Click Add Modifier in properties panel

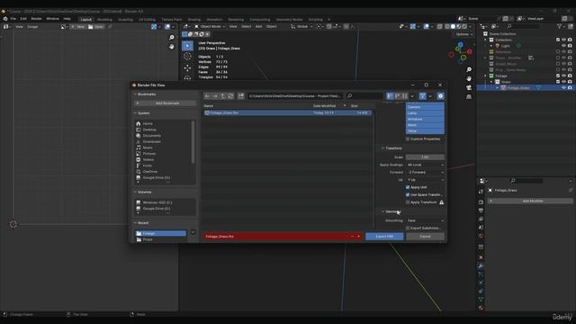(x=530, y=201)
